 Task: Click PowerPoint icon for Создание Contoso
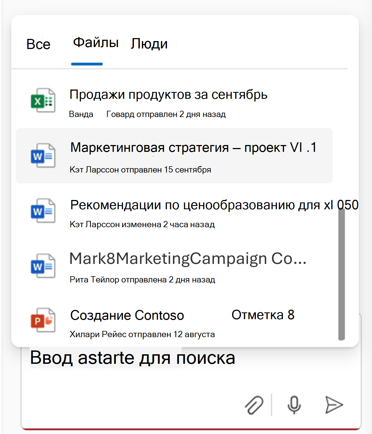tap(43, 320)
